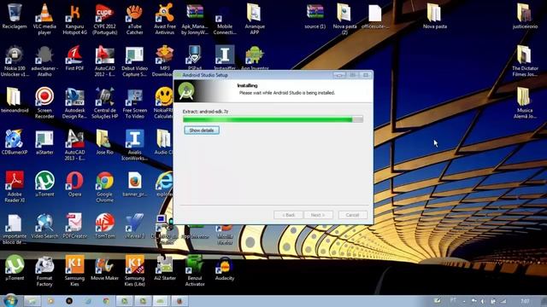
Task: Select the uTorrent shortcut beside Opera
Action: 44,184
